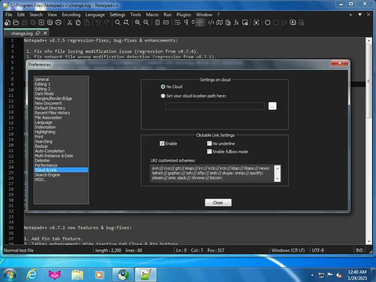Click the New file toolbar icon
Image resolution: width=376 pixels, height=282 pixels.
[x=7, y=22]
